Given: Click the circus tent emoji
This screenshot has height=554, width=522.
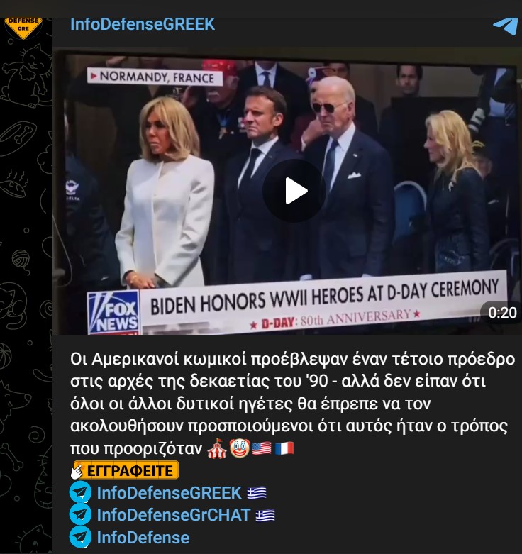Looking at the screenshot, I should pos(217,448).
